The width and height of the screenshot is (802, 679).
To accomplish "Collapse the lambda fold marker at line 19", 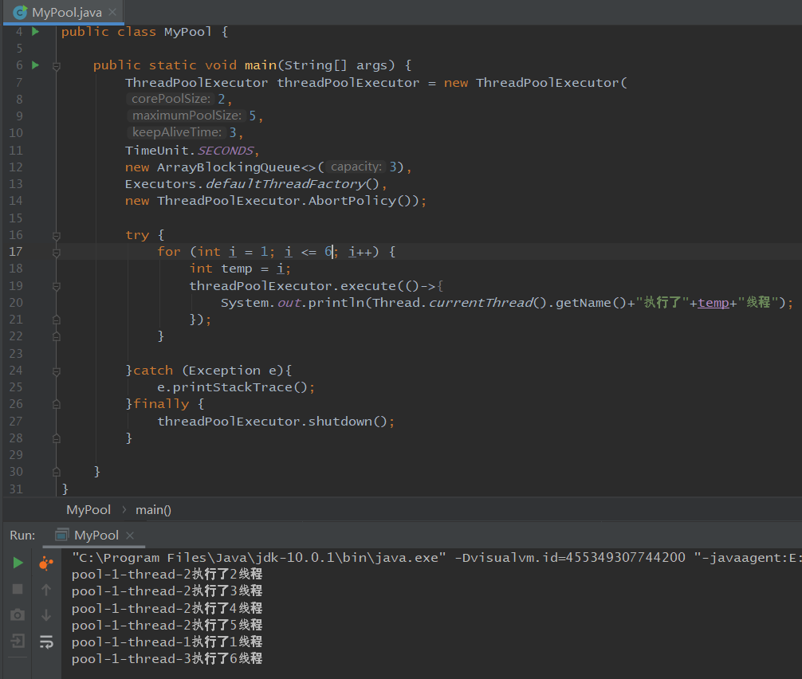I will [x=57, y=286].
